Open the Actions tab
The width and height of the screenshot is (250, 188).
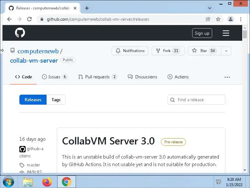coord(178,77)
